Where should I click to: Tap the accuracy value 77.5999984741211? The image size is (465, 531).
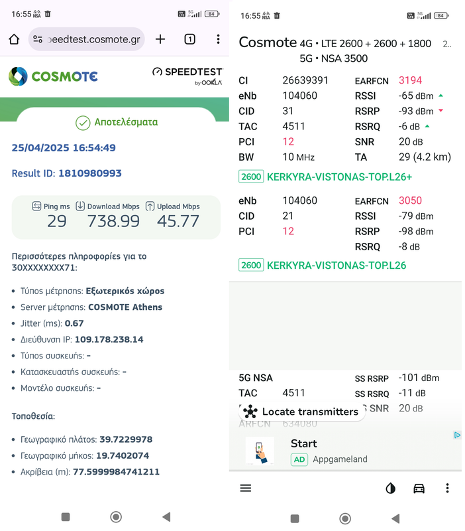117,472
